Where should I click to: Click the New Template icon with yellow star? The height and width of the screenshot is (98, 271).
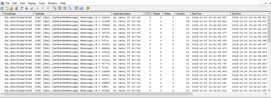click(7, 8)
